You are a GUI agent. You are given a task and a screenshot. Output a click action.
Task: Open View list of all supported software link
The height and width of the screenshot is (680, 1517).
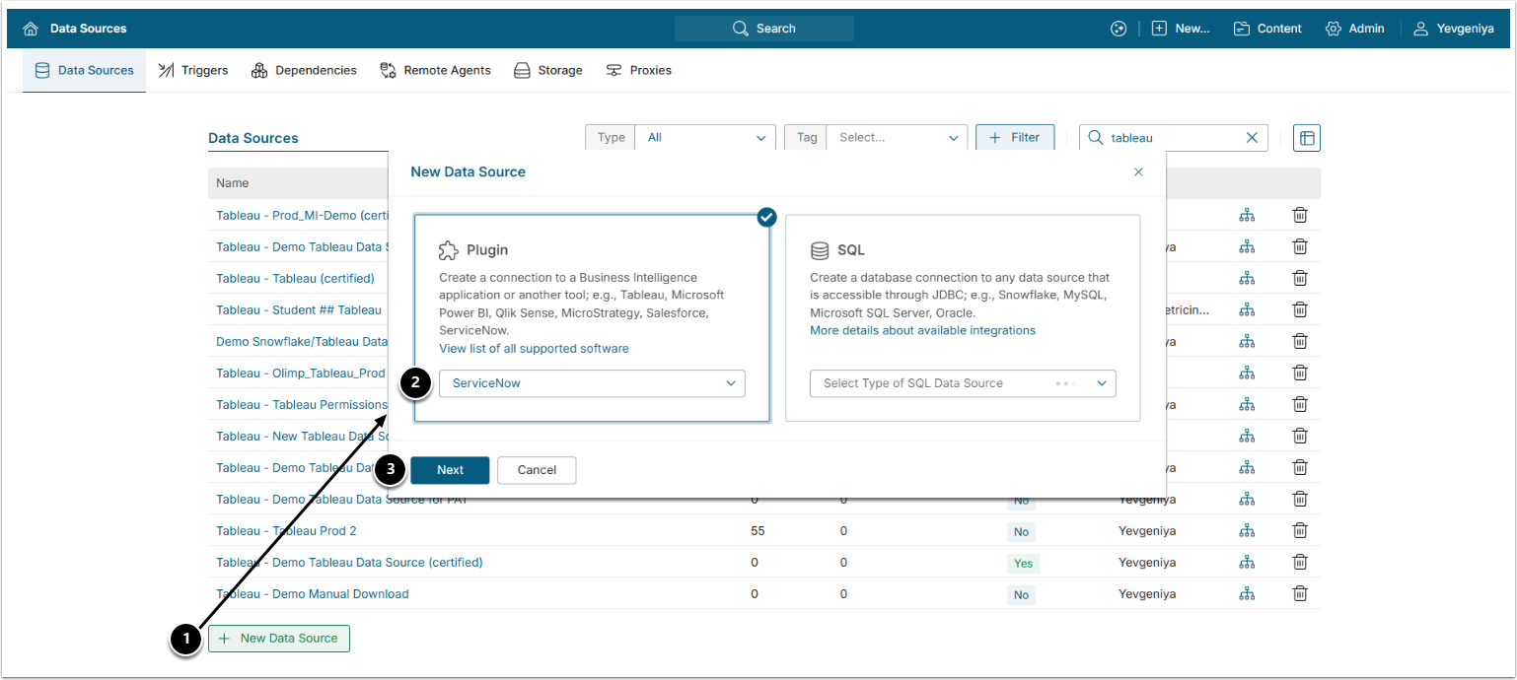coord(534,349)
